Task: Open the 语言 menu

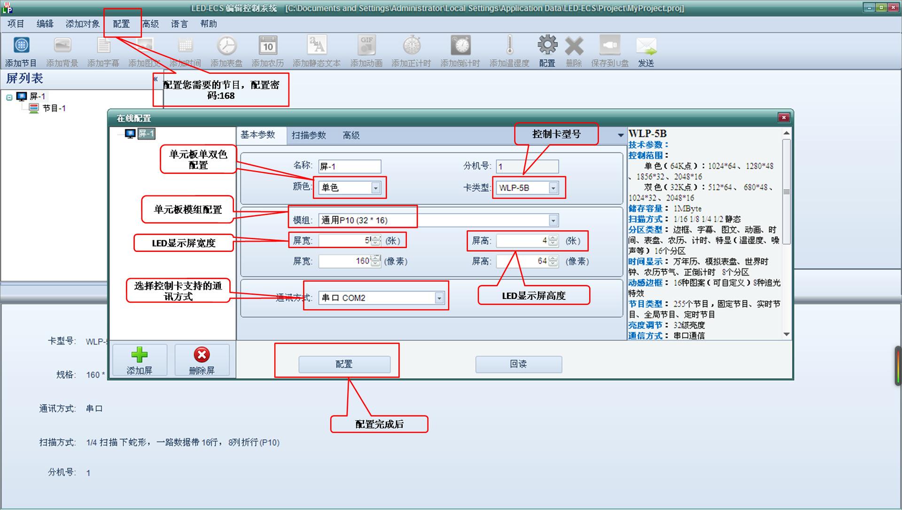Action: 179,24
